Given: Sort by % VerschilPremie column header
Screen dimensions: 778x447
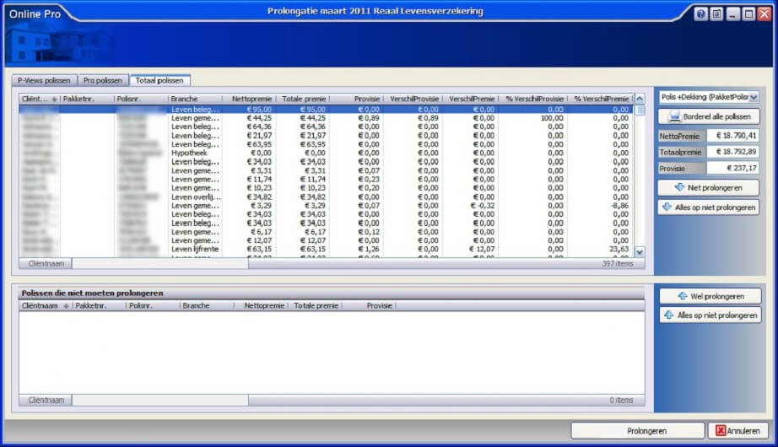Looking at the screenshot, I should (601, 99).
